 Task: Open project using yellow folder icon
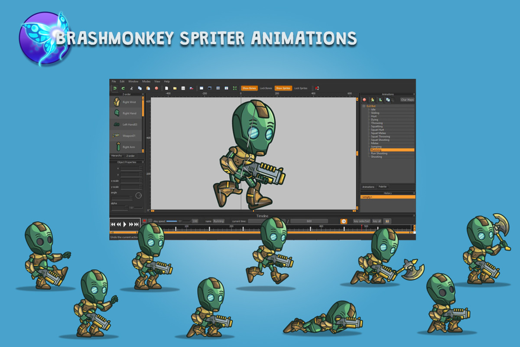pyautogui.click(x=175, y=88)
